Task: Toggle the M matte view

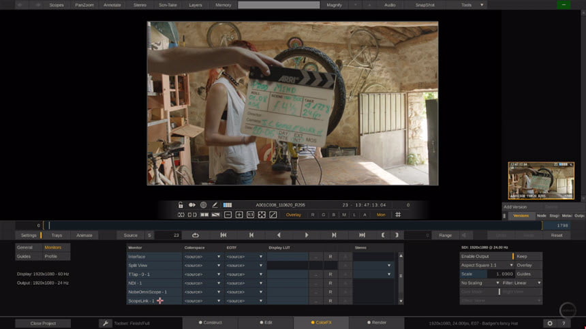Action: [344, 215]
